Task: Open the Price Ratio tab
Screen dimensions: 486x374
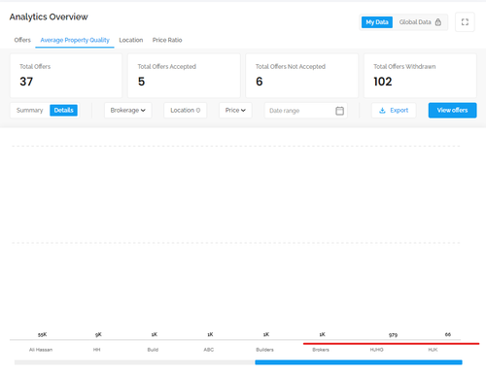Action: pos(167,40)
